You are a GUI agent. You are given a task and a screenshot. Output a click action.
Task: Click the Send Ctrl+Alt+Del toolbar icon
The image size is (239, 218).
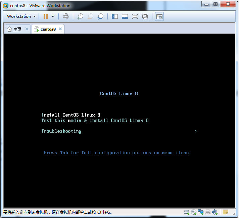point(66,16)
